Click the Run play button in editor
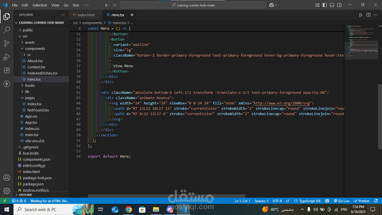 tap(361, 15)
